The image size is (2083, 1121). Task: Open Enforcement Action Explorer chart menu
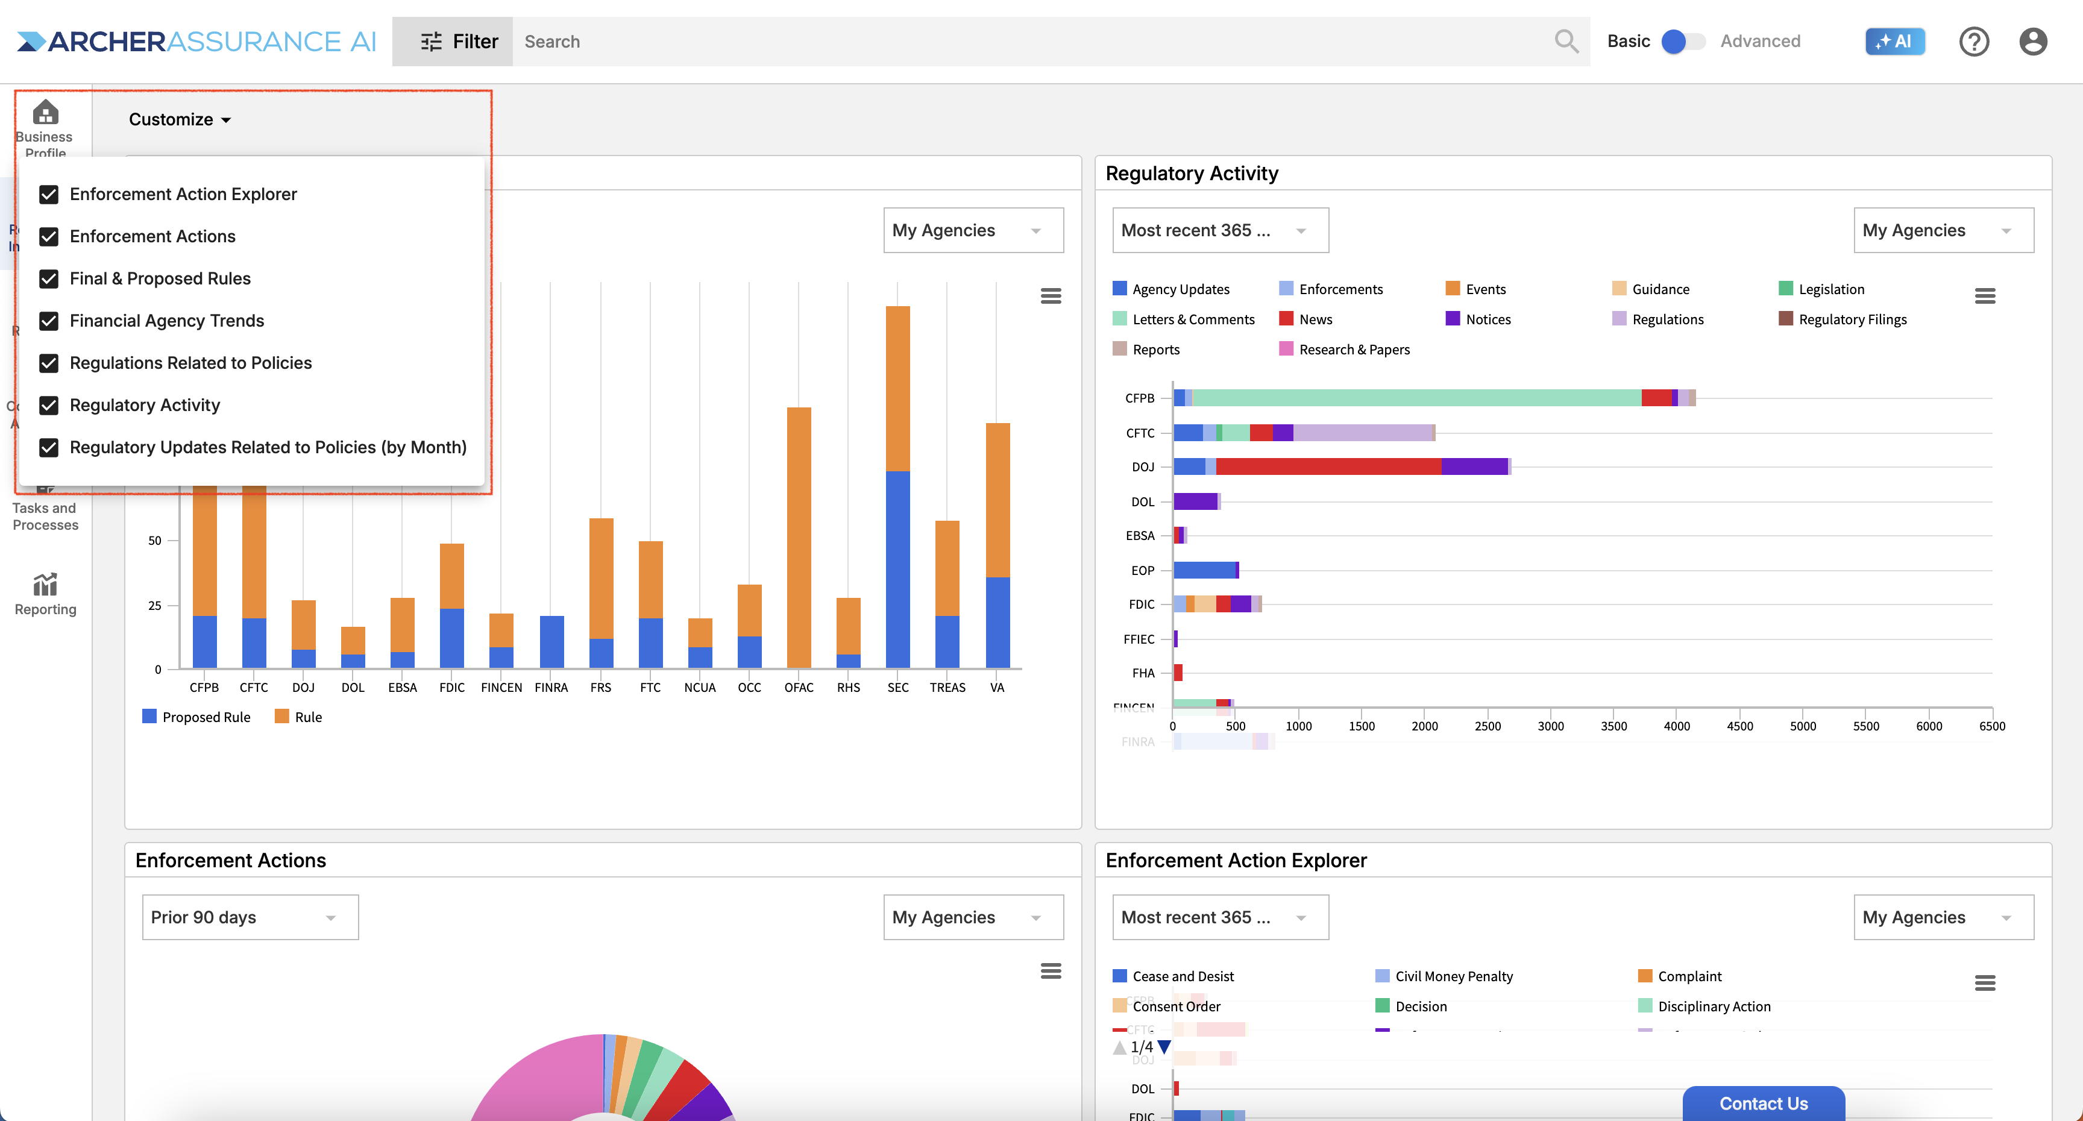(x=1984, y=983)
